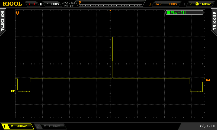The image size is (217, 130).
Task: Click the red STOP status indicator
Action: pyautogui.click(x=32, y=4)
